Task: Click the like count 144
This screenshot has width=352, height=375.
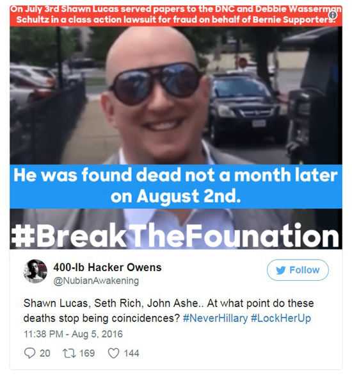Action: tap(131, 353)
